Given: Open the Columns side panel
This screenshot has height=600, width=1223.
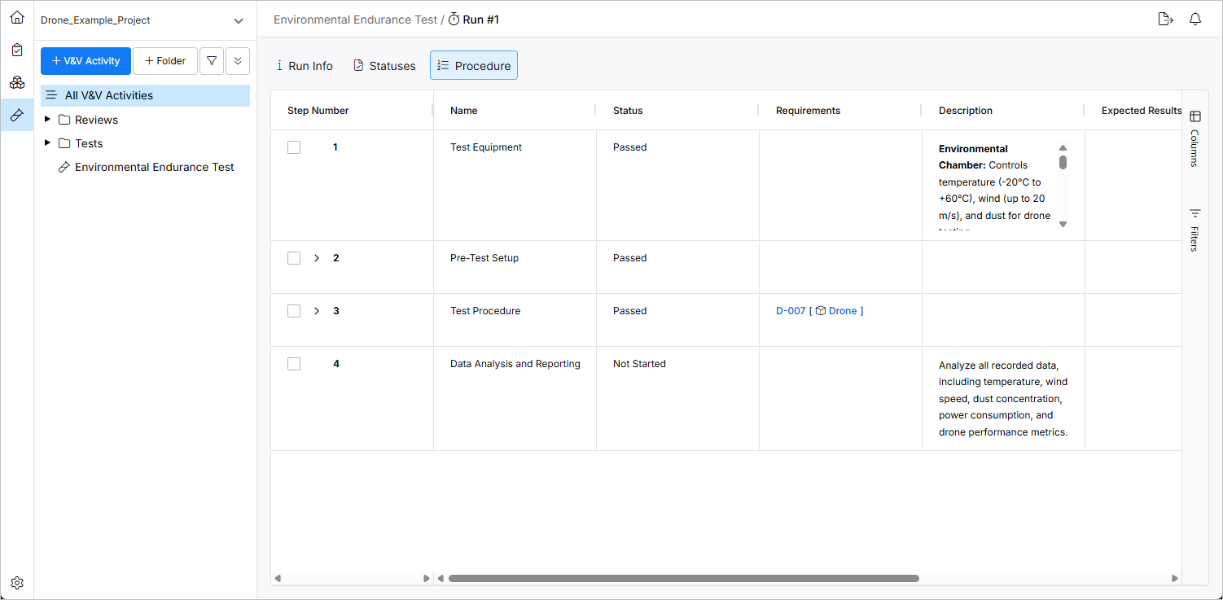Looking at the screenshot, I should pos(1195,138).
